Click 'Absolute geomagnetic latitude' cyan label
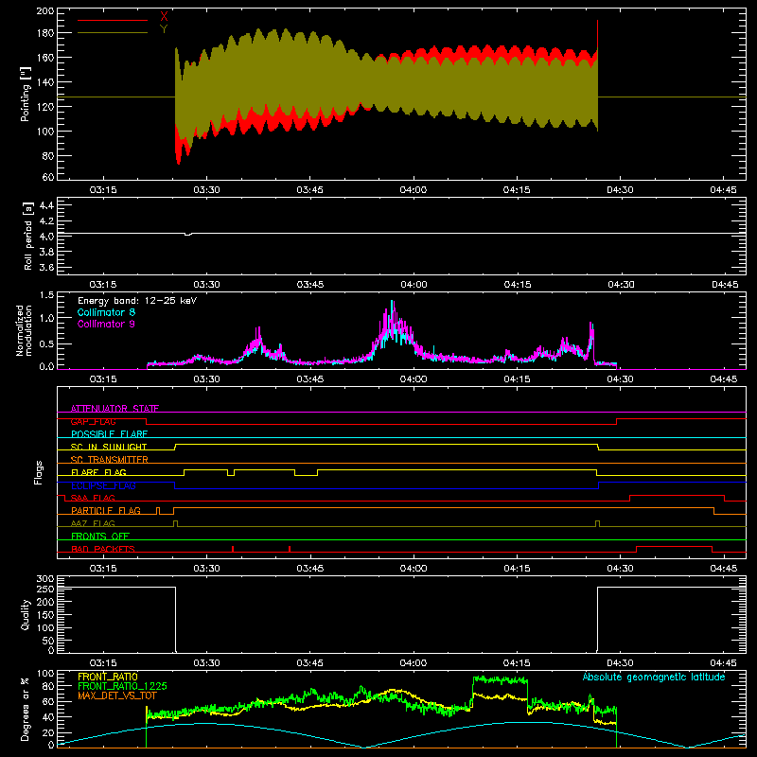 654,677
